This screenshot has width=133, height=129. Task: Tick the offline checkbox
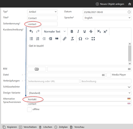pos(30,110)
